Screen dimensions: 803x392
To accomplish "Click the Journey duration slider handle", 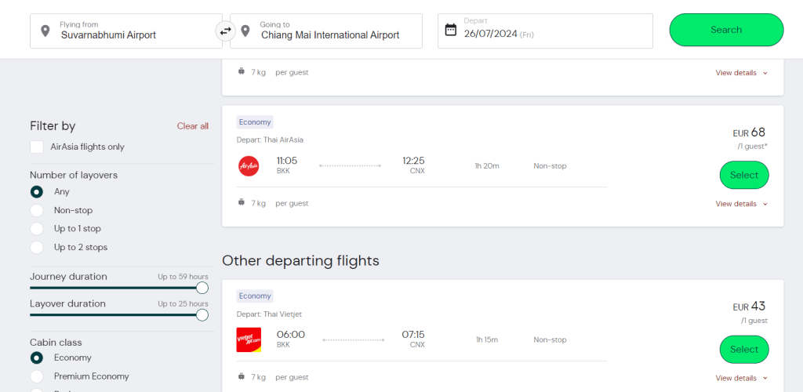I will pyautogui.click(x=202, y=288).
